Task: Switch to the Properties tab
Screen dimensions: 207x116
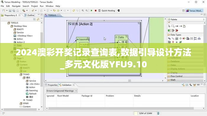Action: (51, 85)
